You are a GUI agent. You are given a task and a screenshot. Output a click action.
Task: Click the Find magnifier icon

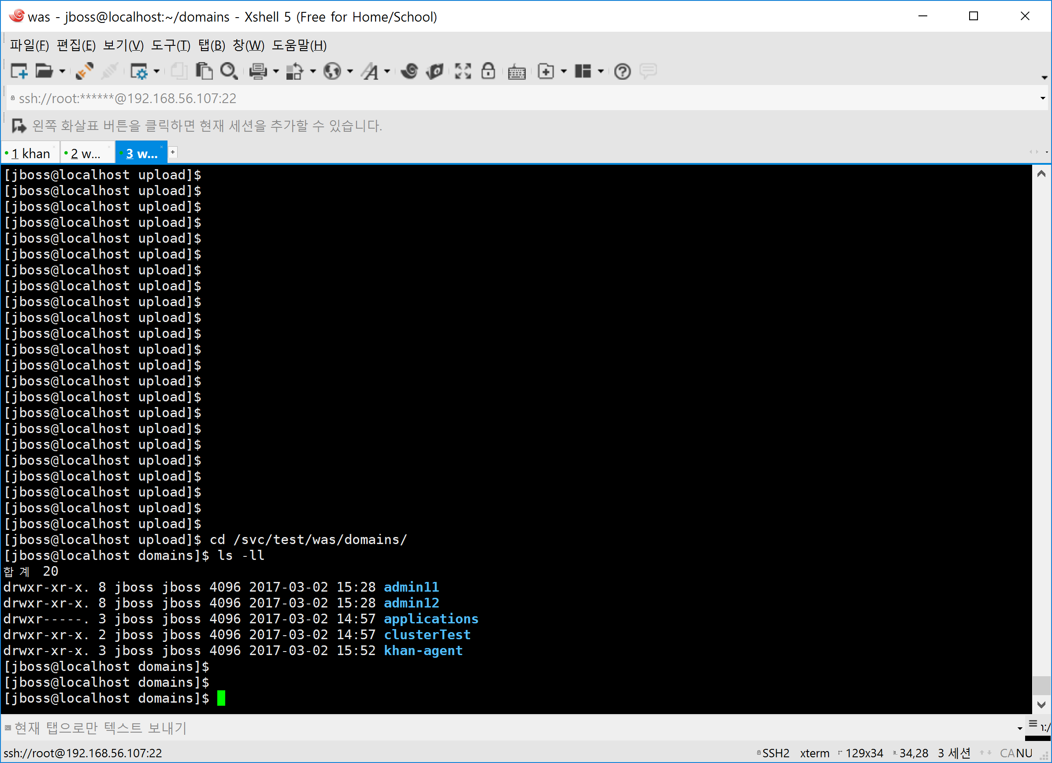(229, 71)
